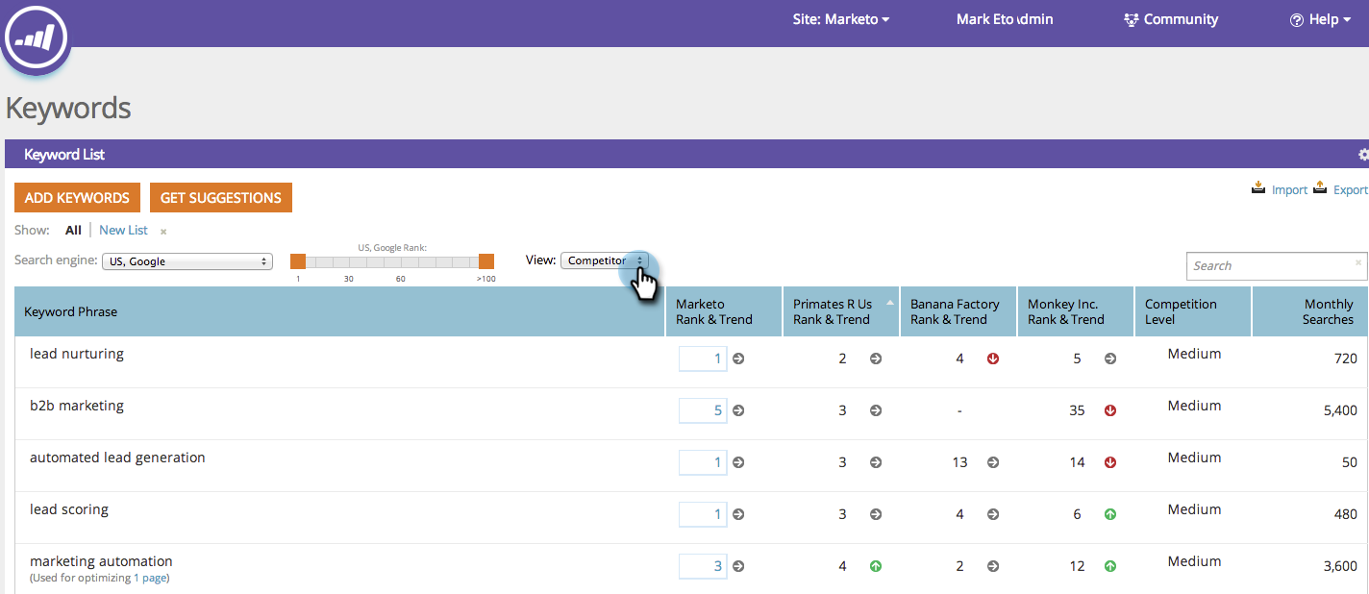Clear the search box with x
Viewport: 1369px width, 594px height.
click(x=1358, y=262)
